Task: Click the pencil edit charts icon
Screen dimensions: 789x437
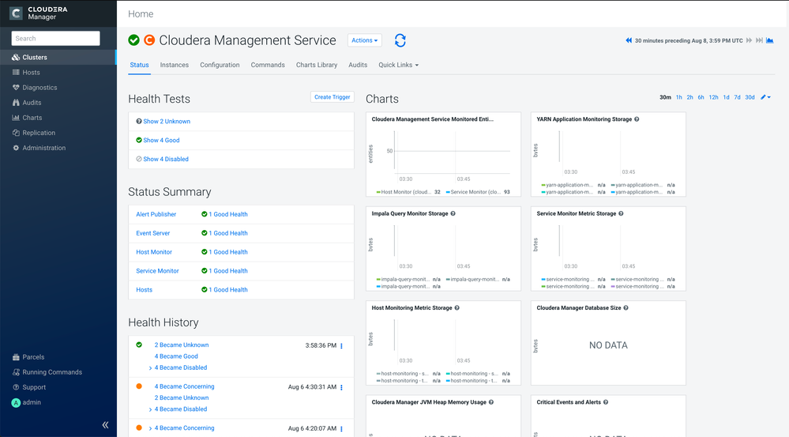Action: tap(763, 97)
